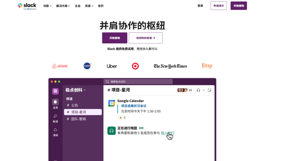
Task: Click the Slack 提供免费试用 text
Action: click(120, 49)
